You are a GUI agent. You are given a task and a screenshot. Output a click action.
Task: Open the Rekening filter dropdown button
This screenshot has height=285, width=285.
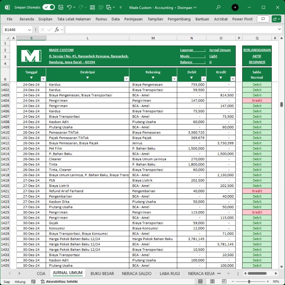tap(174, 79)
